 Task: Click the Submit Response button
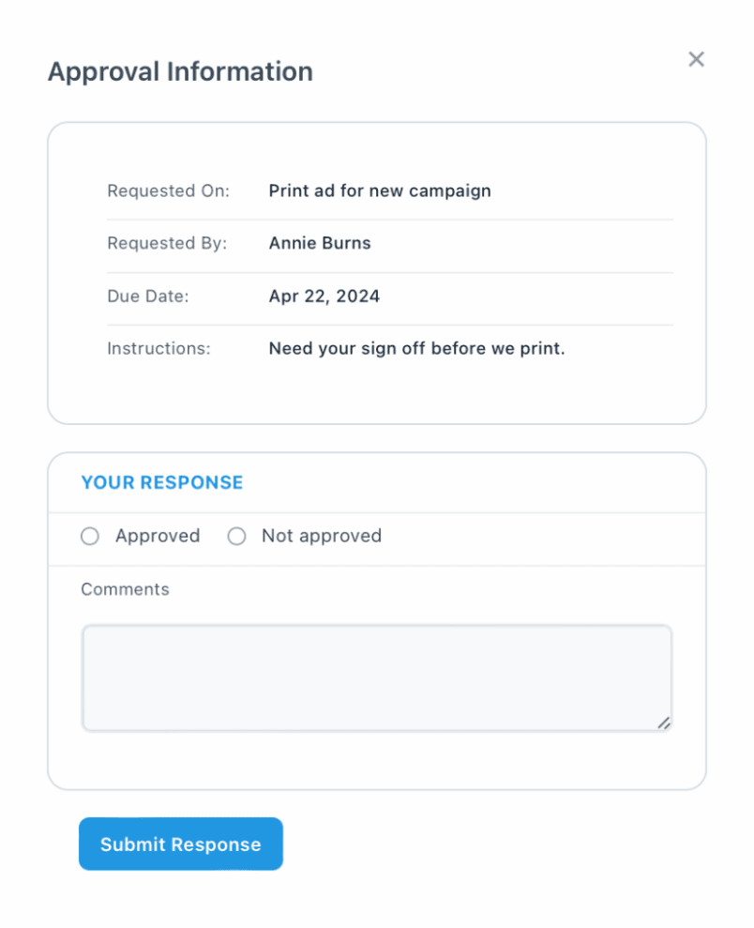pos(180,844)
